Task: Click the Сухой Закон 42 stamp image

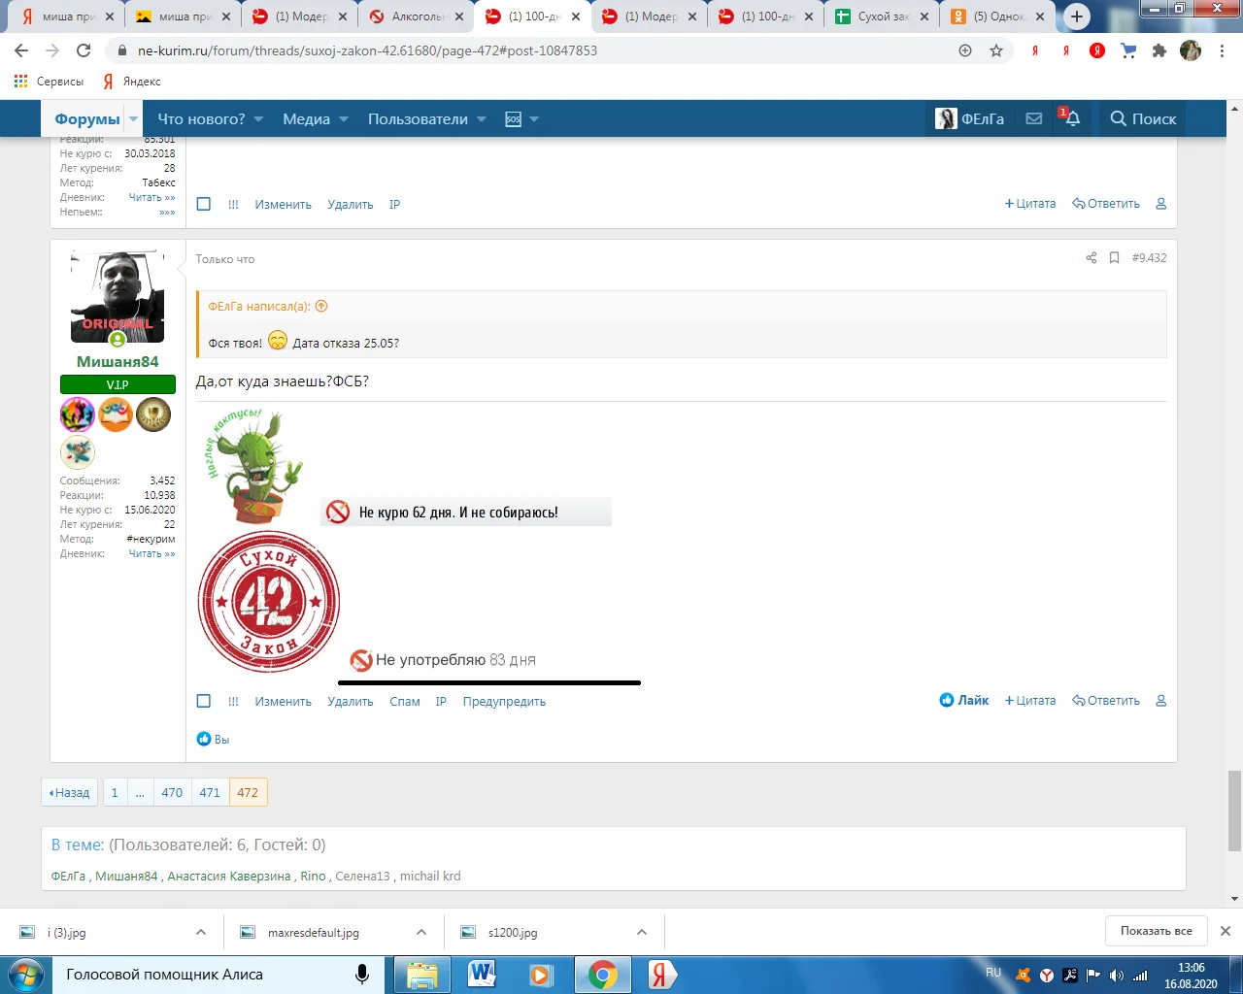Action: coord(269,602)
